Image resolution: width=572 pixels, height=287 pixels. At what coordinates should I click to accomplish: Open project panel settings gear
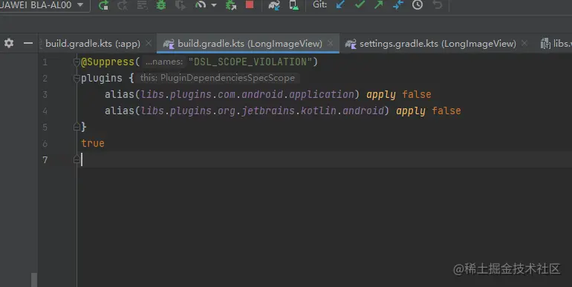tap(9, 43)
